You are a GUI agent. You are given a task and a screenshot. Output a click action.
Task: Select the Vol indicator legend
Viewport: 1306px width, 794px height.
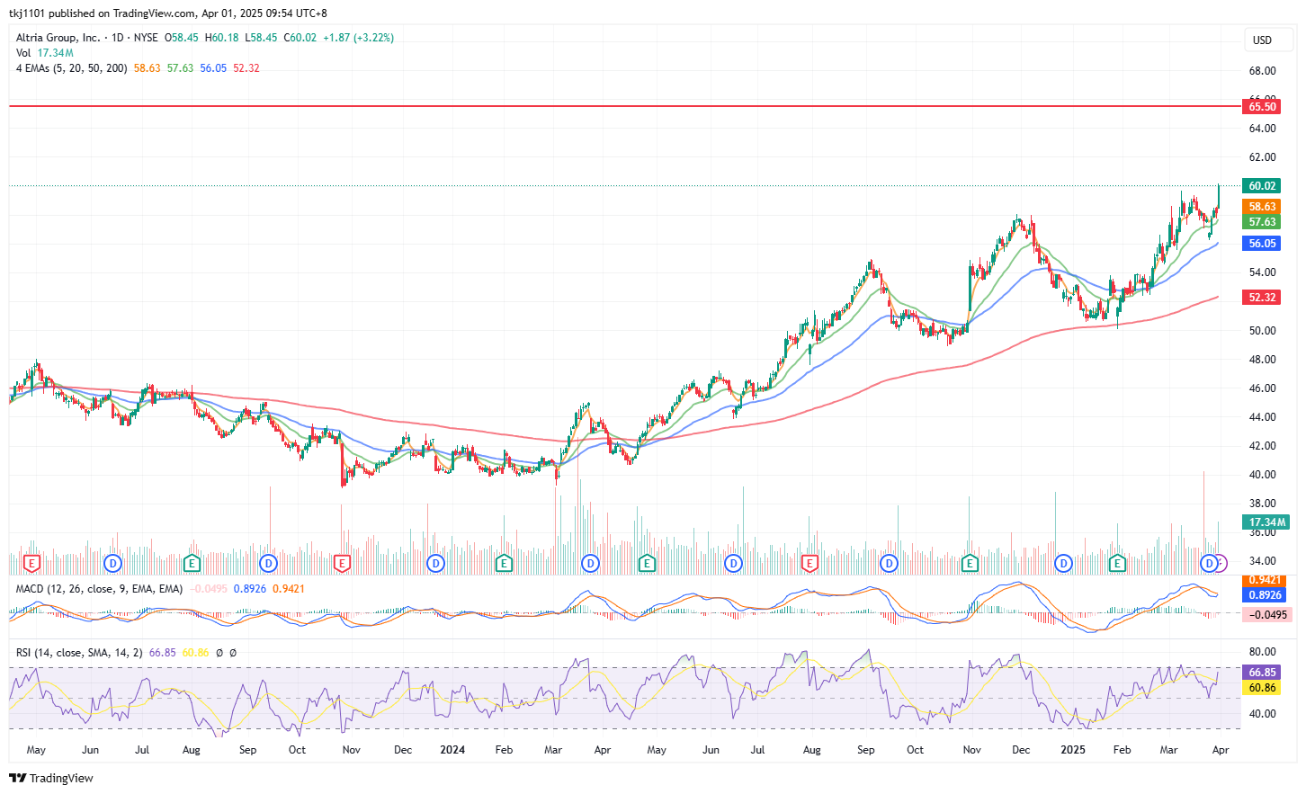coord(23,53)
